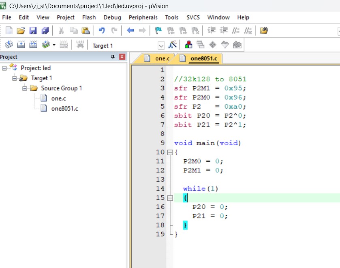Save the current file
Screen dimensions: 340x268
pyautogui.click(x=33, y=30)
